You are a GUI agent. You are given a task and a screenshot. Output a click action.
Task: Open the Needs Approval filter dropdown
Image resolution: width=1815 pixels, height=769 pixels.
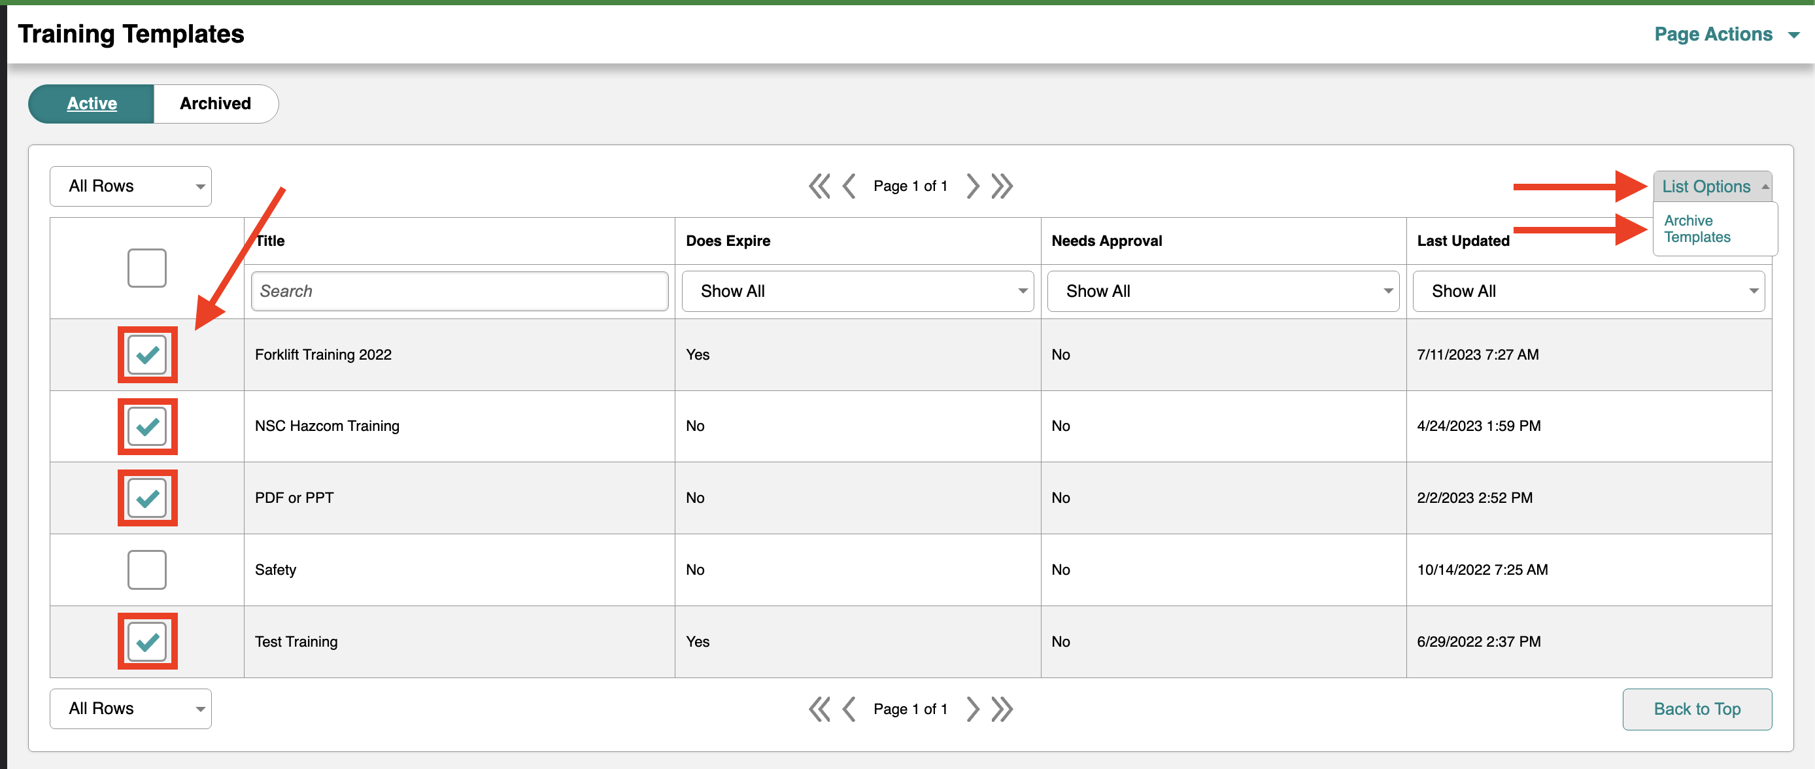pyautogui.click(x=1223, y=291)
